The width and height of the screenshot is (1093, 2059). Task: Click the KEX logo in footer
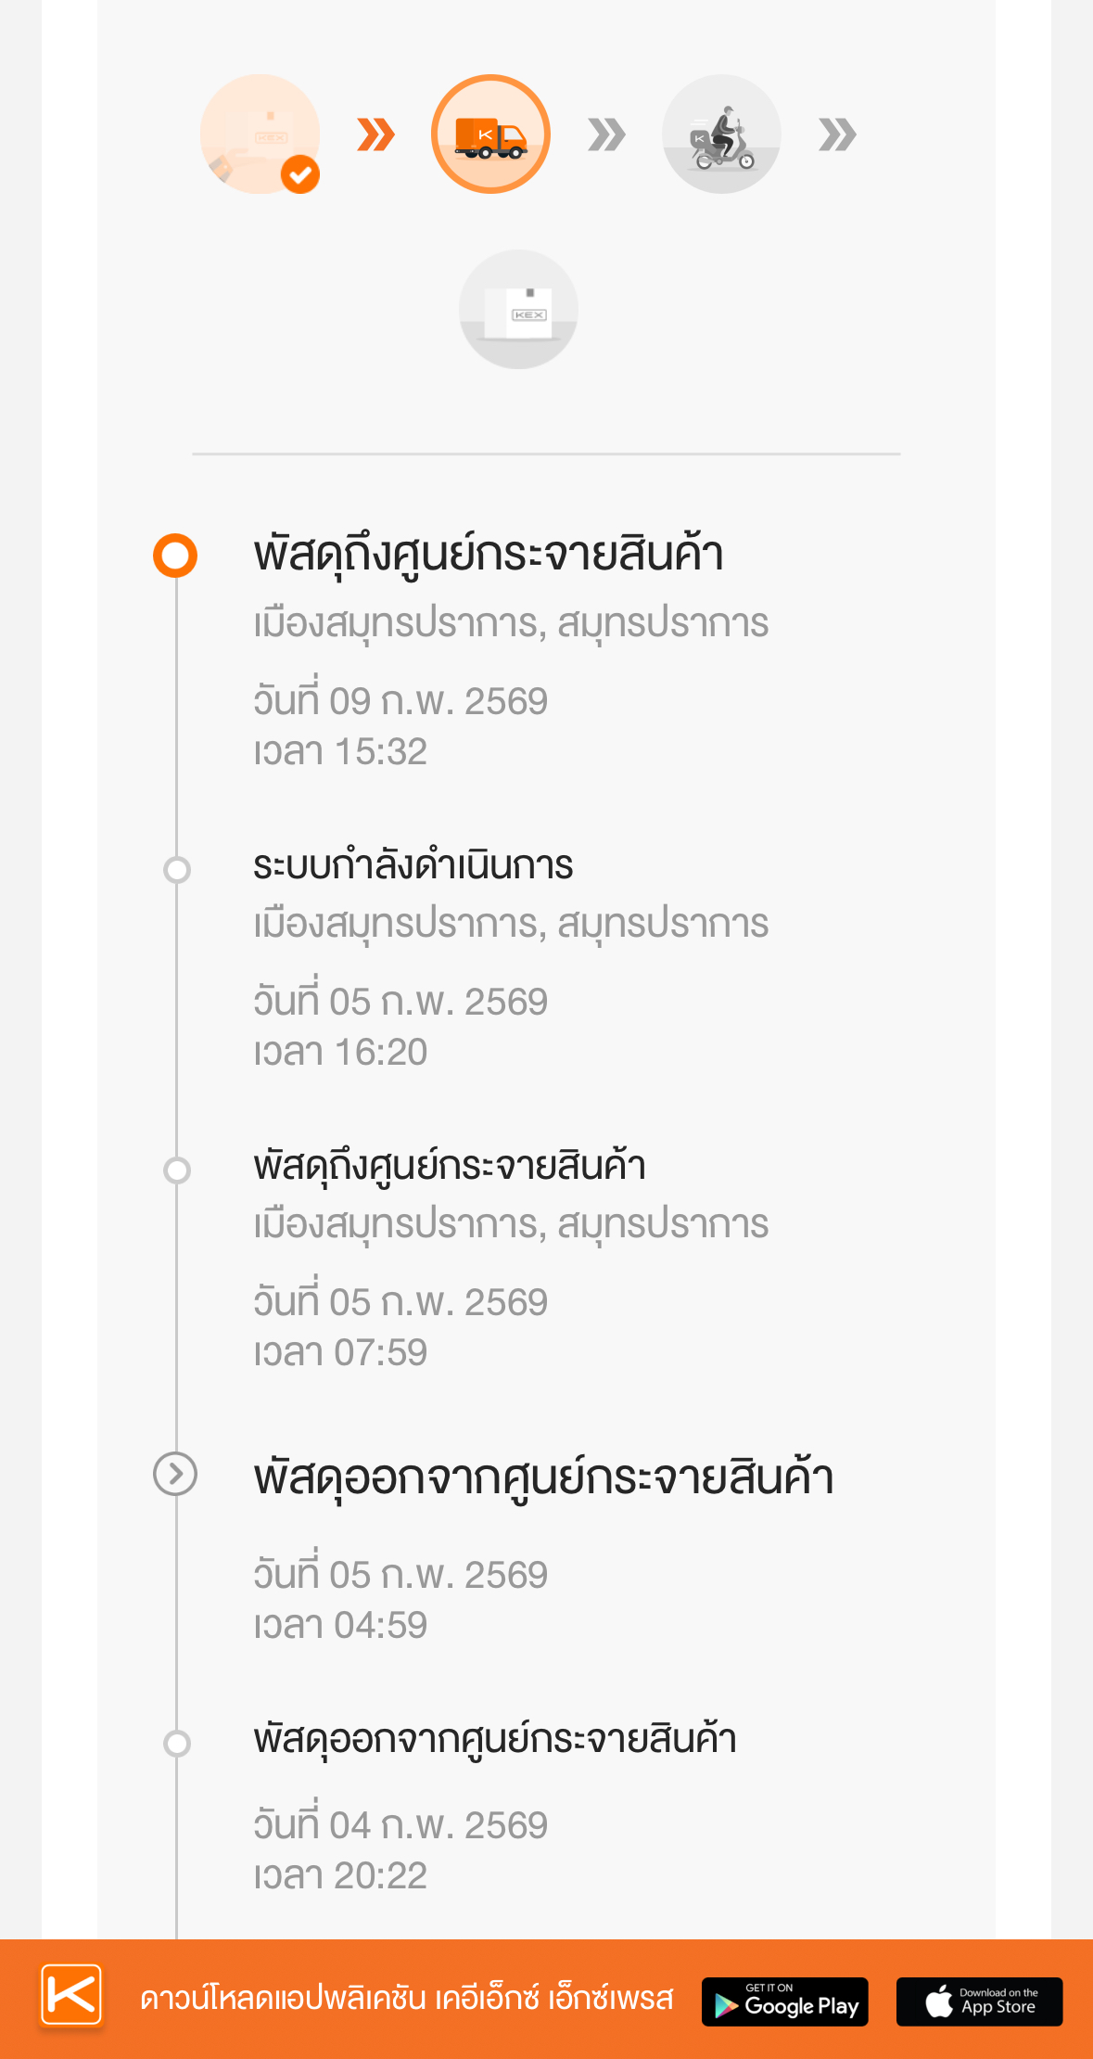click(x=71, y=1994)
